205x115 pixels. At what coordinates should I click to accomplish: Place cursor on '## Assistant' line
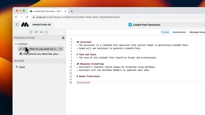pyautogui.click(x=84, y=42)
